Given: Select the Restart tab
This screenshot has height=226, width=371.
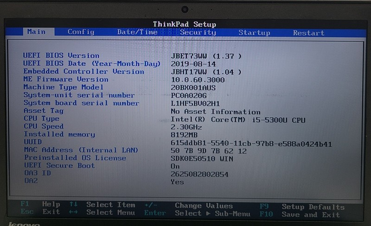Looking at the screenshot, I should pos(308,33).
